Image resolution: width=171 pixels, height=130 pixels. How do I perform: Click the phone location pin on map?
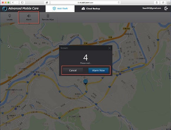pos(85,82)
